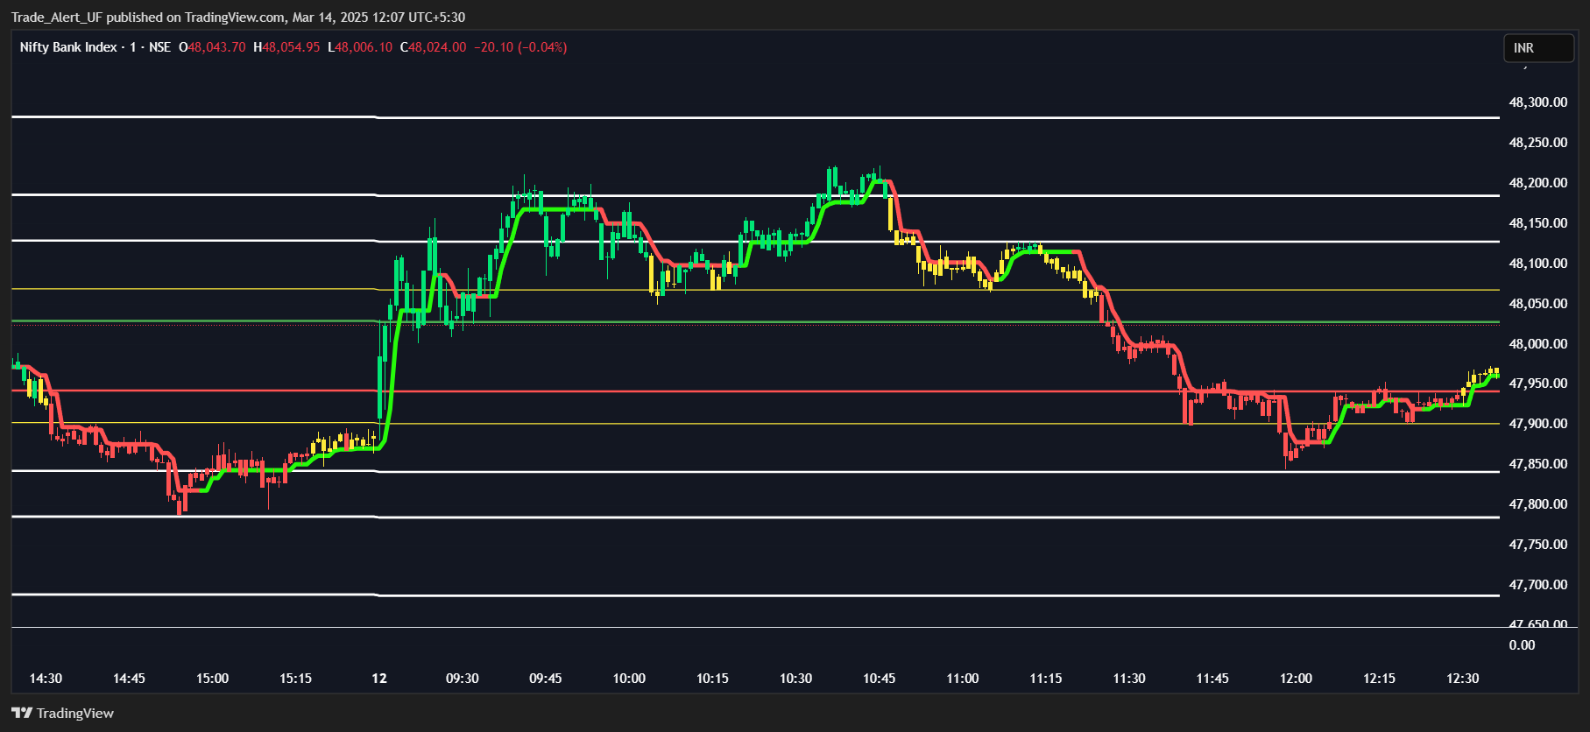The image size is (1590, 732).
Task: Click the high value H48,054.95
Action: pos(286,47)
